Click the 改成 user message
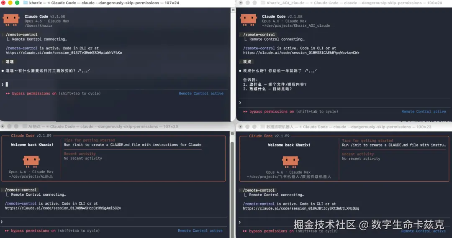452x238 pixels. click(x=247, y=61)
